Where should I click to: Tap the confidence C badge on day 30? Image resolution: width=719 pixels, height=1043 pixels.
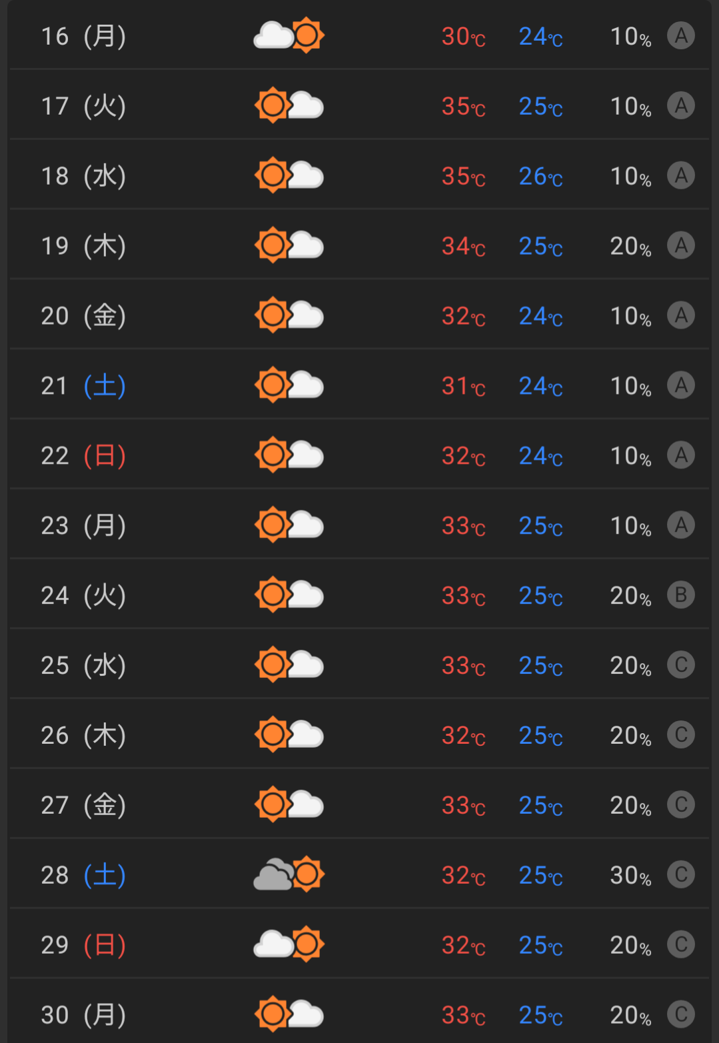(681, 1014)
